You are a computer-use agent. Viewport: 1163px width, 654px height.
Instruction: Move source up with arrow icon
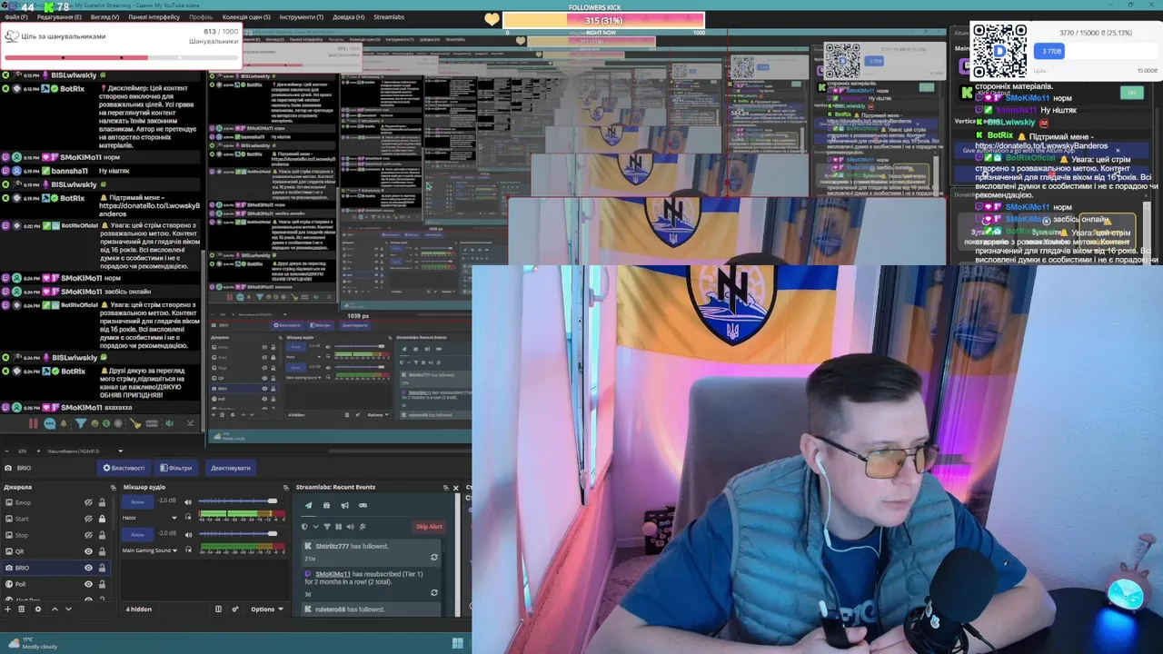click(x=55, y=609)
